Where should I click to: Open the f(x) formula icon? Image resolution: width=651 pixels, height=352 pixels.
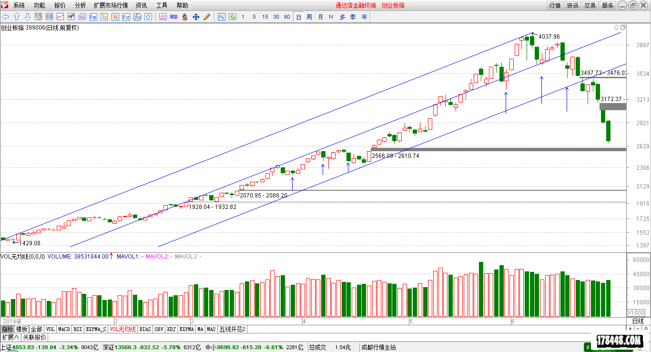(137, 17)
